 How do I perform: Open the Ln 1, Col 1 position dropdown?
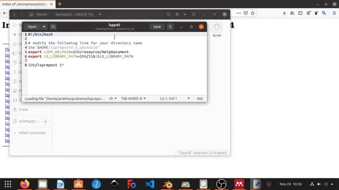tap(175, 99)
